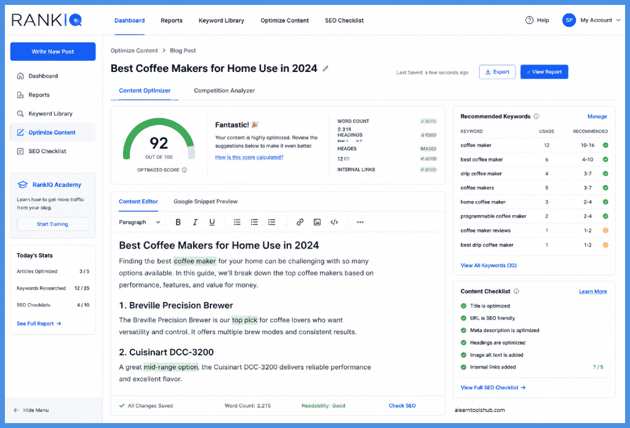Toggle bold formatting in the editor
Image resolution: width=630 pixels, height=428 pixels.
click(178, 222)
